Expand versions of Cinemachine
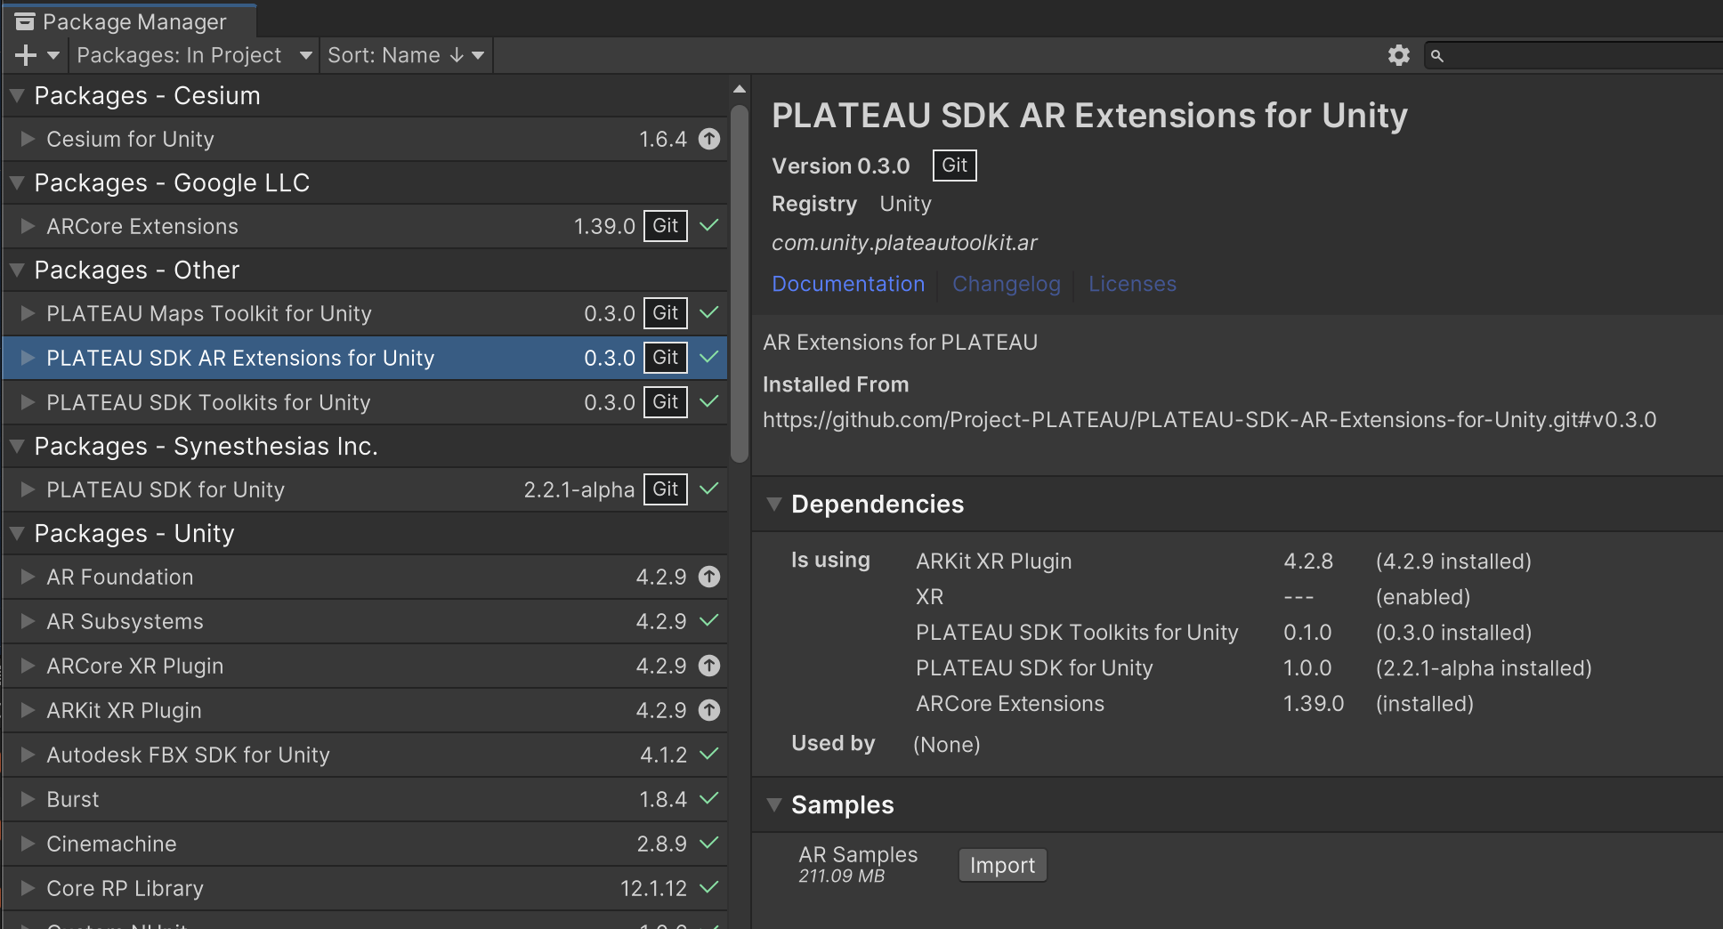 (28, 844)
